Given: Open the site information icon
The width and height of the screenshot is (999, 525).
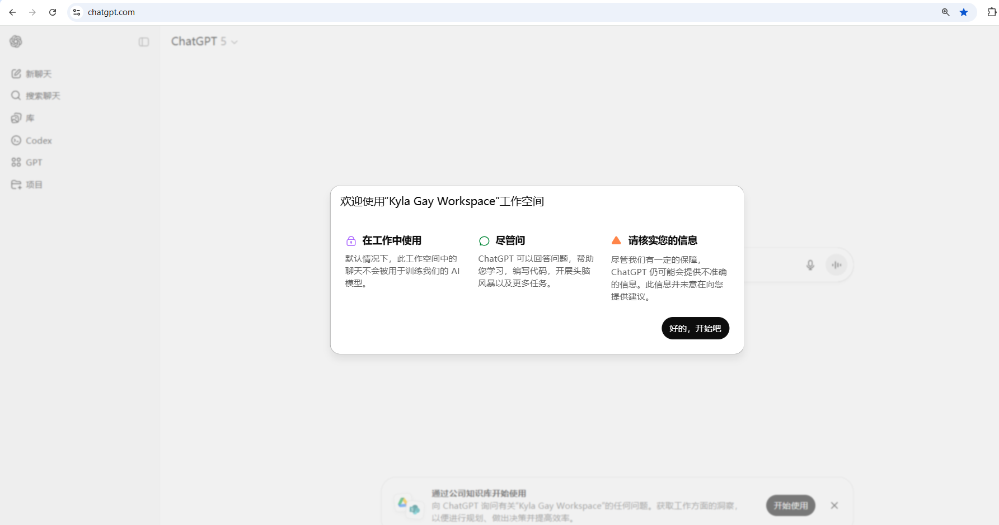Looking at the screenshot, I should (77, 12).
